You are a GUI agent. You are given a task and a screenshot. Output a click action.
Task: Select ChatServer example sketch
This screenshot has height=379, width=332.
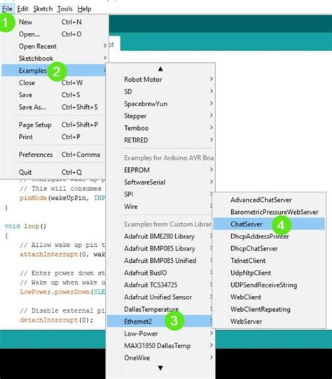point(269,224)
